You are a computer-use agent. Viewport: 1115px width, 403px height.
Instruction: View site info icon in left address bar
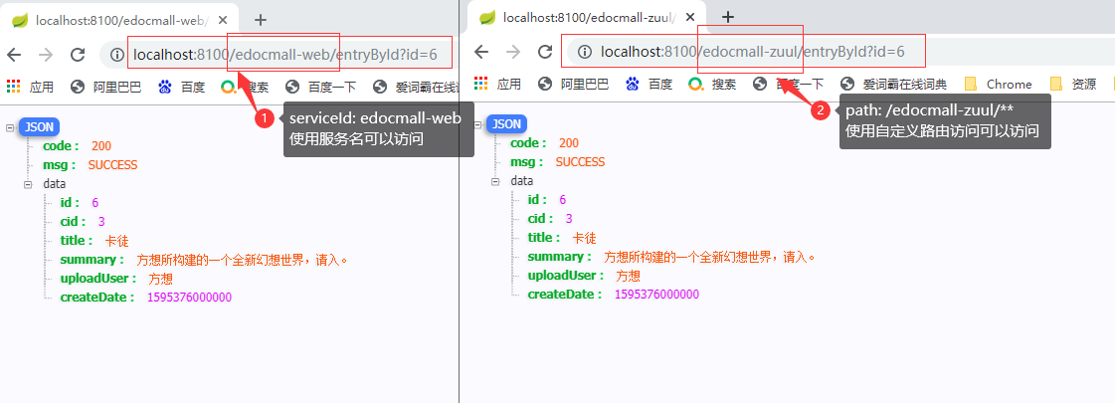click(x=117, y=54)
